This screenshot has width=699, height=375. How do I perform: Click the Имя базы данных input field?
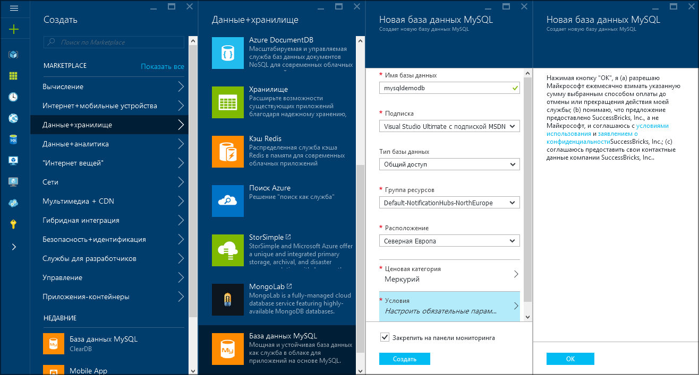coord(449,88)
